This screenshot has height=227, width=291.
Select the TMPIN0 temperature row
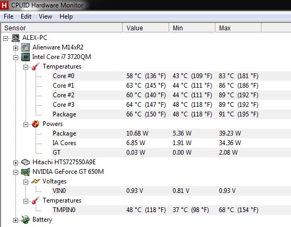click(x=171, y=210)
